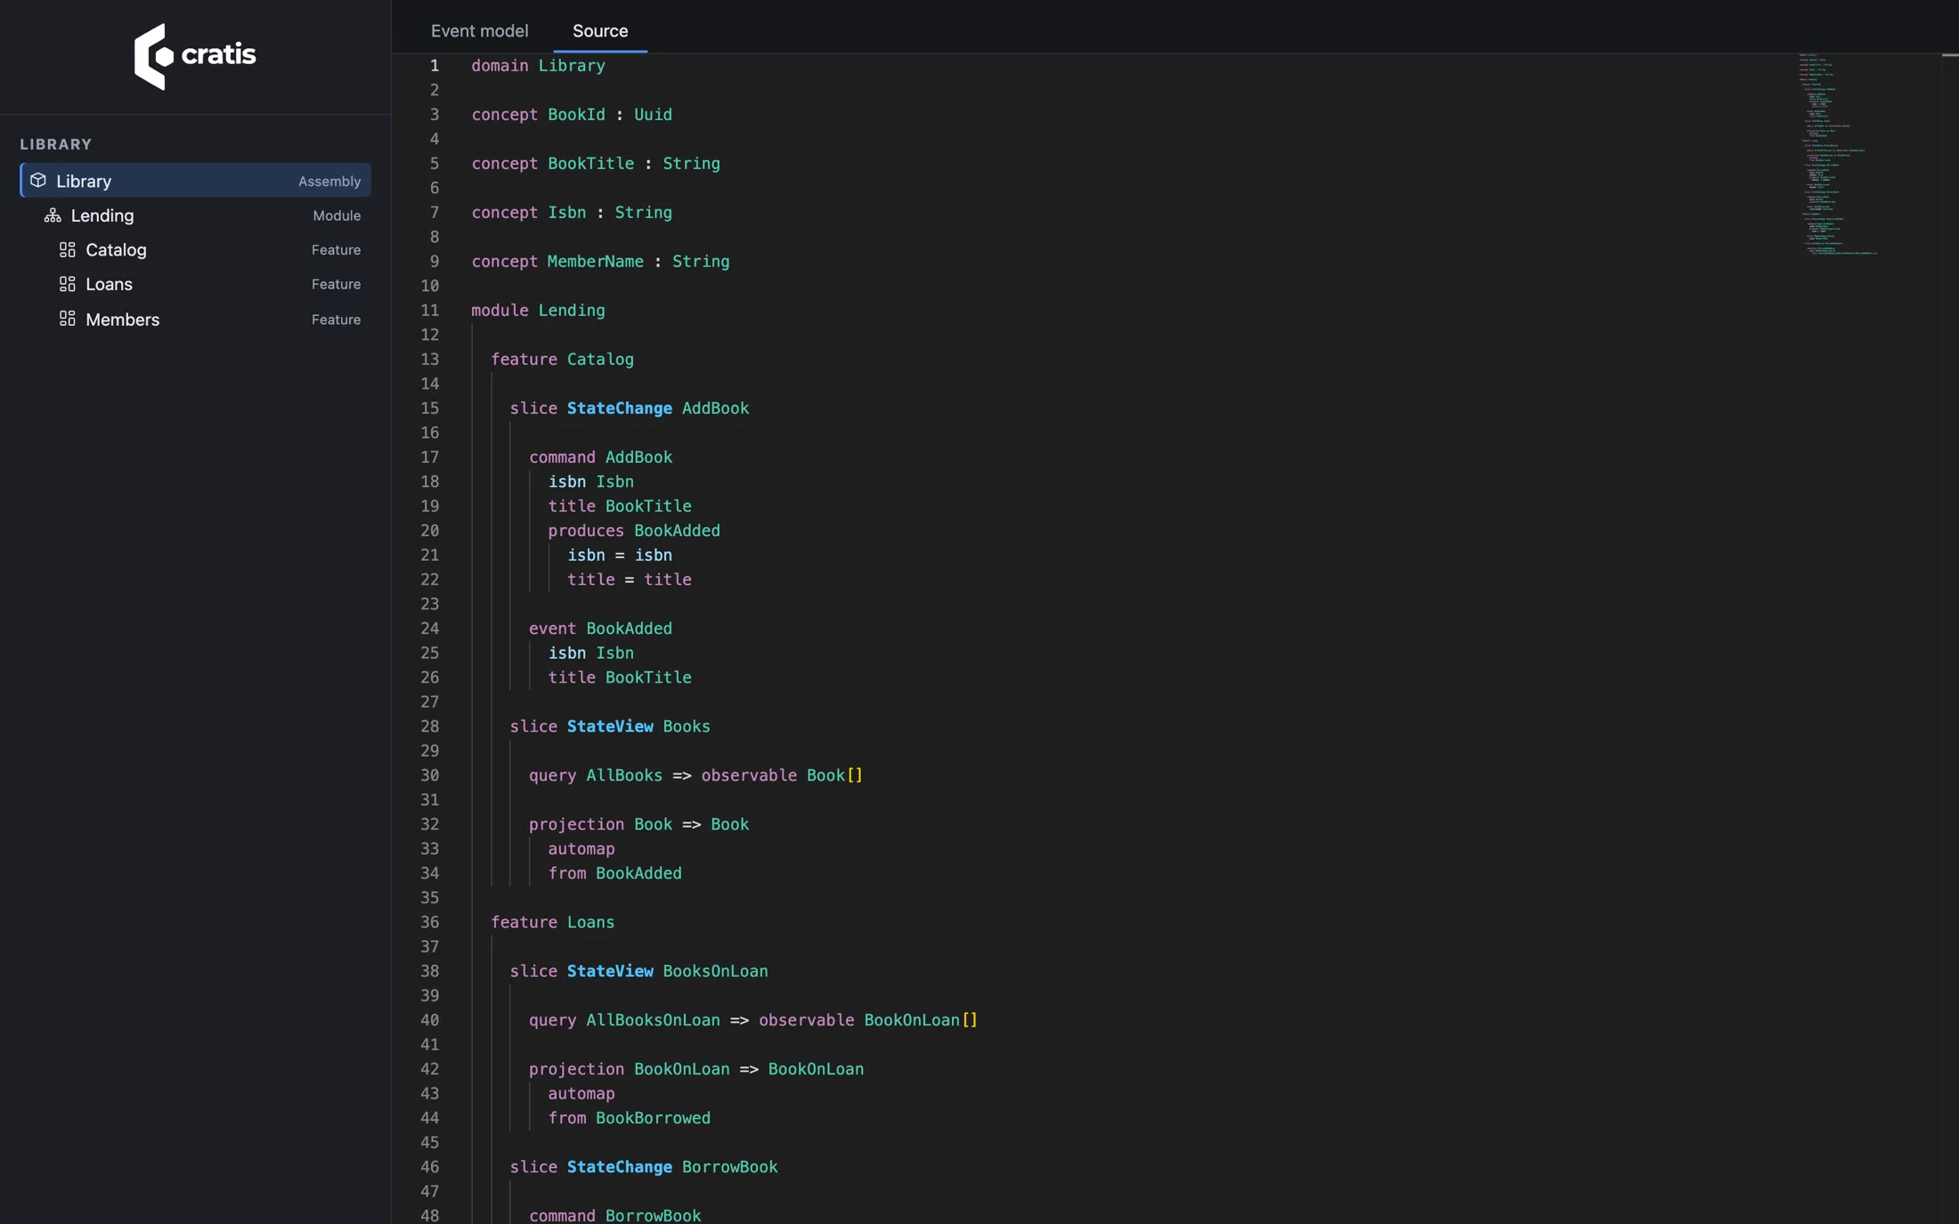Click 'concept Isbn : String' line

(x=572, y=213)
